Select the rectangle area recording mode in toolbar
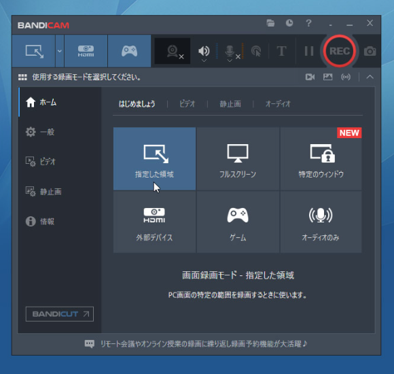The height and width of the screenshot is (374, 394). coord(34,51)
